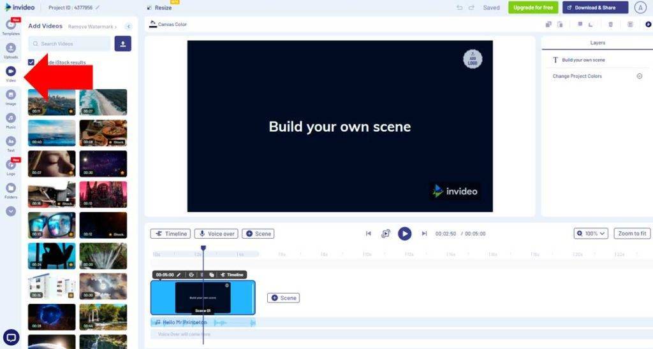
Task: Open the Uploads sidebar section
Action: tap(11, 50)
